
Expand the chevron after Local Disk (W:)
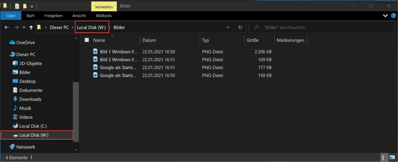pyautogui.click(x=110, y=27)
